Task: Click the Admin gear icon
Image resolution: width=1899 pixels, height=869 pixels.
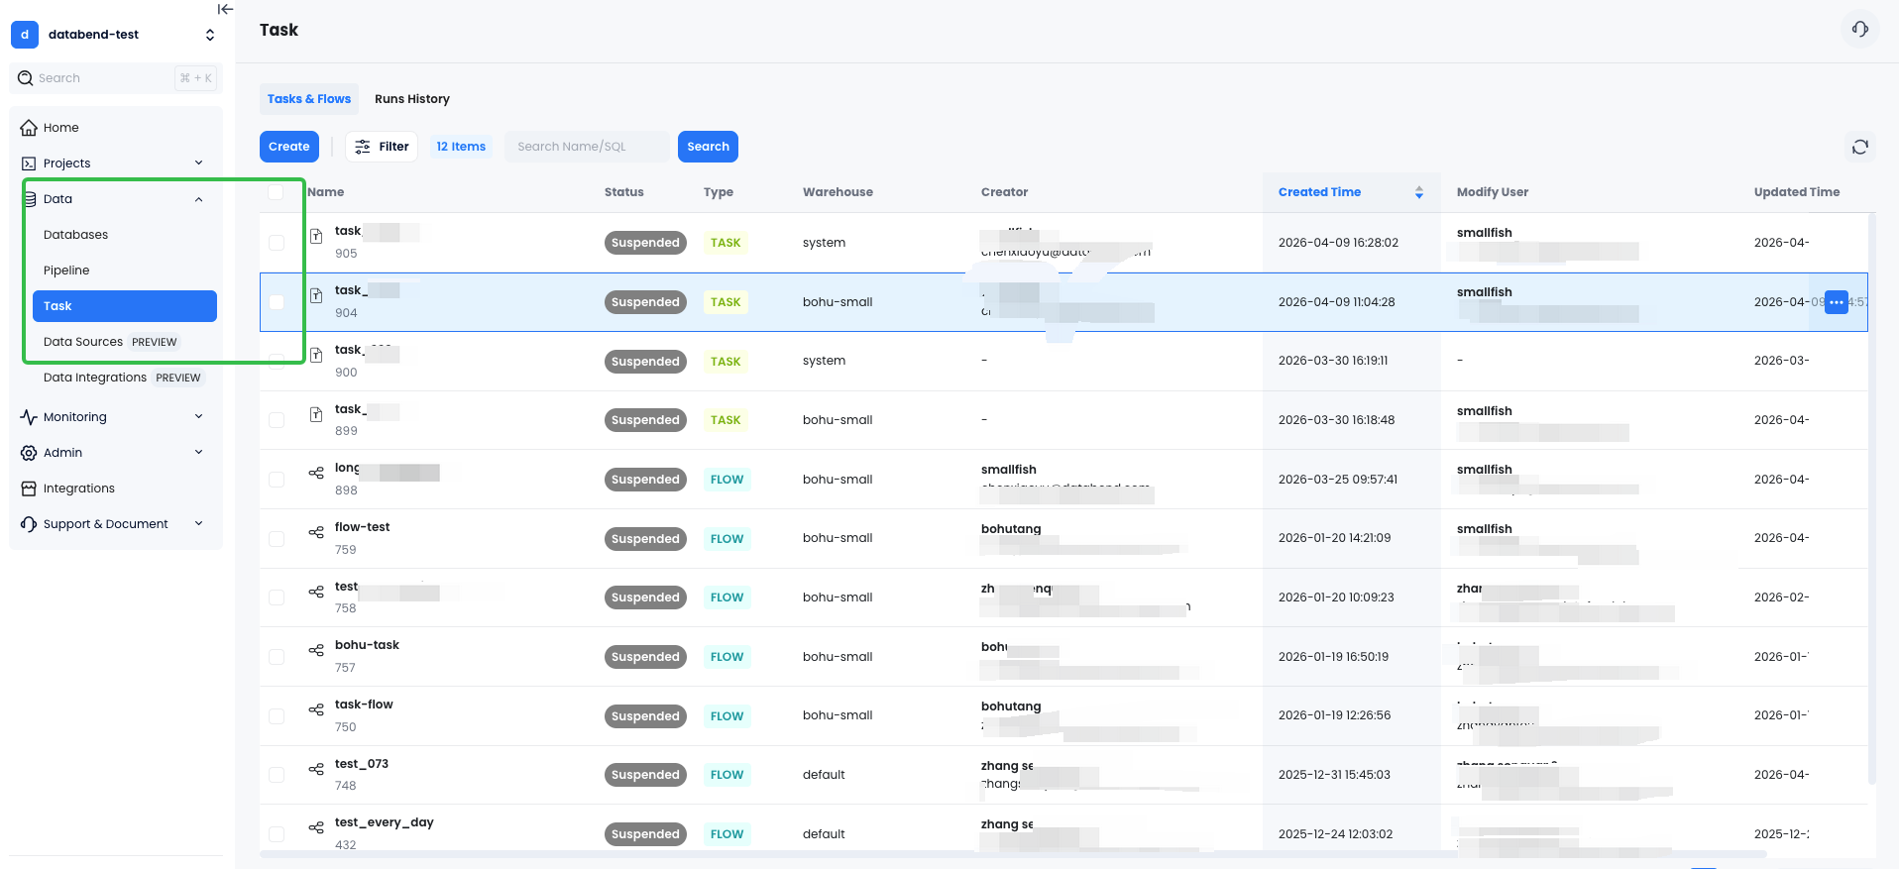Action: pyautogui.click(x=29, y=453)
